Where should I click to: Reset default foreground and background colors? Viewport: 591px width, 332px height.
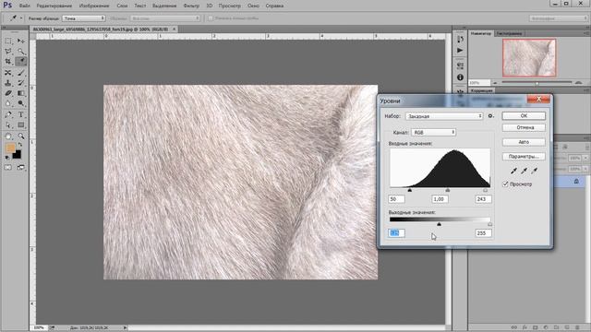7,158
